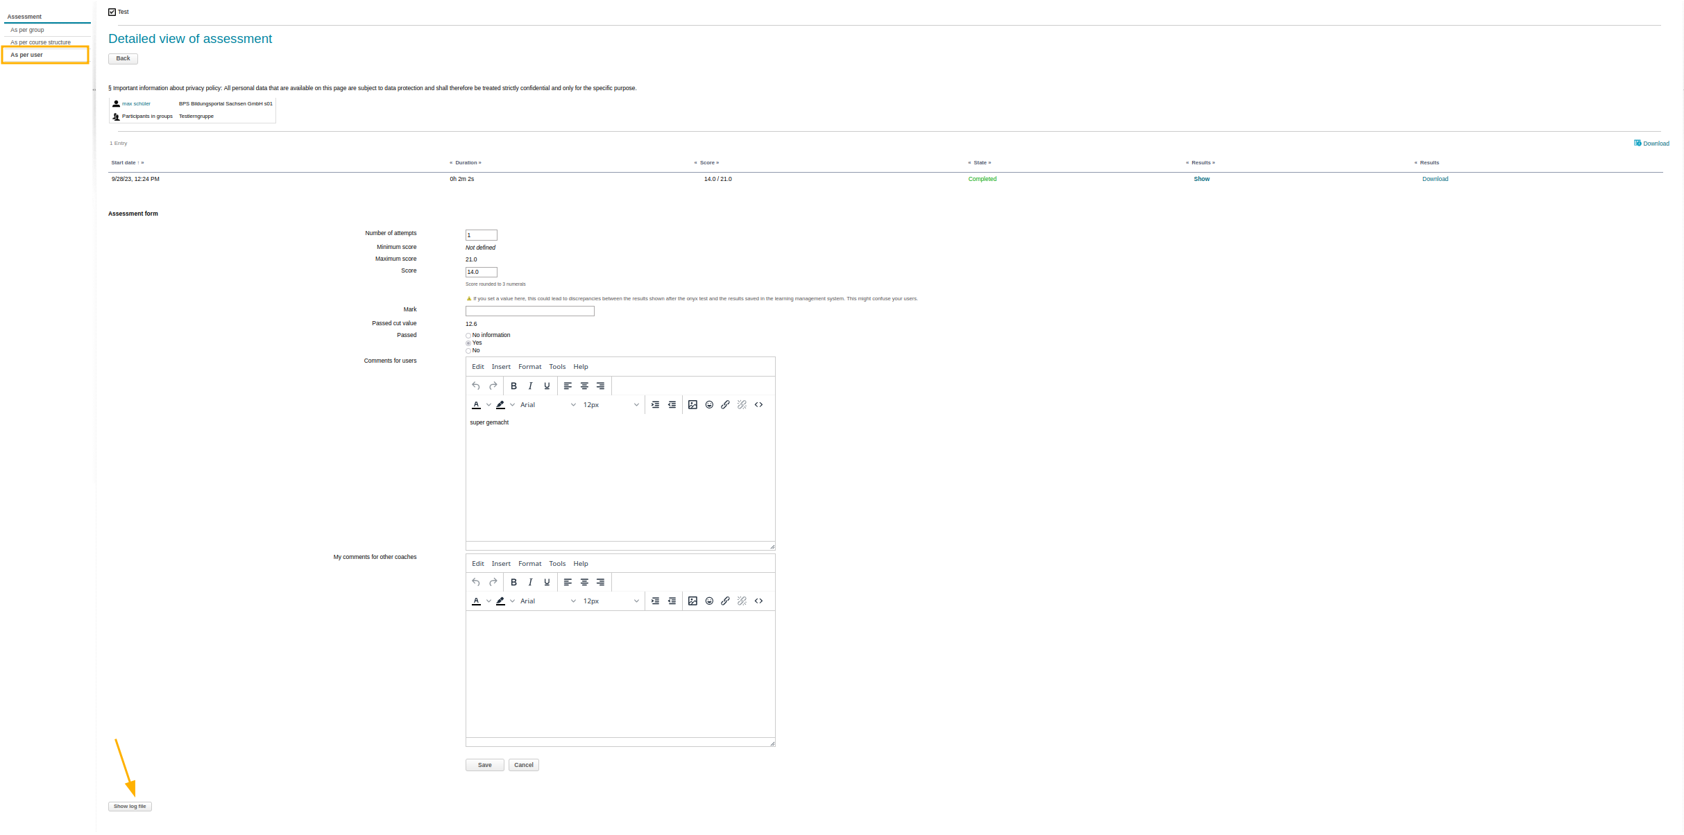Insert image in Comments for users editor
The height and width of the screenshot is (835, 1684).
click(x=692, y=405)
